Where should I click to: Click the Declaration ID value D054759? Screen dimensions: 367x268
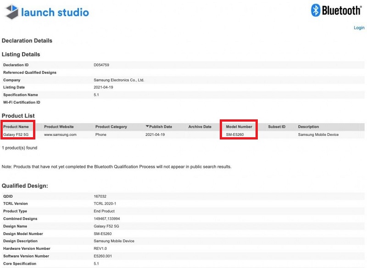pos(101,65)
